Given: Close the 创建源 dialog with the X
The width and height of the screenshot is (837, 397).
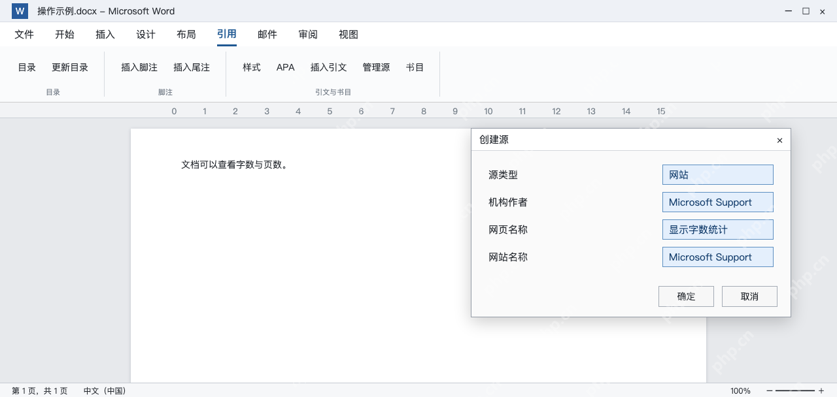Looking at the screenshot, I should (x=779, y=140).
